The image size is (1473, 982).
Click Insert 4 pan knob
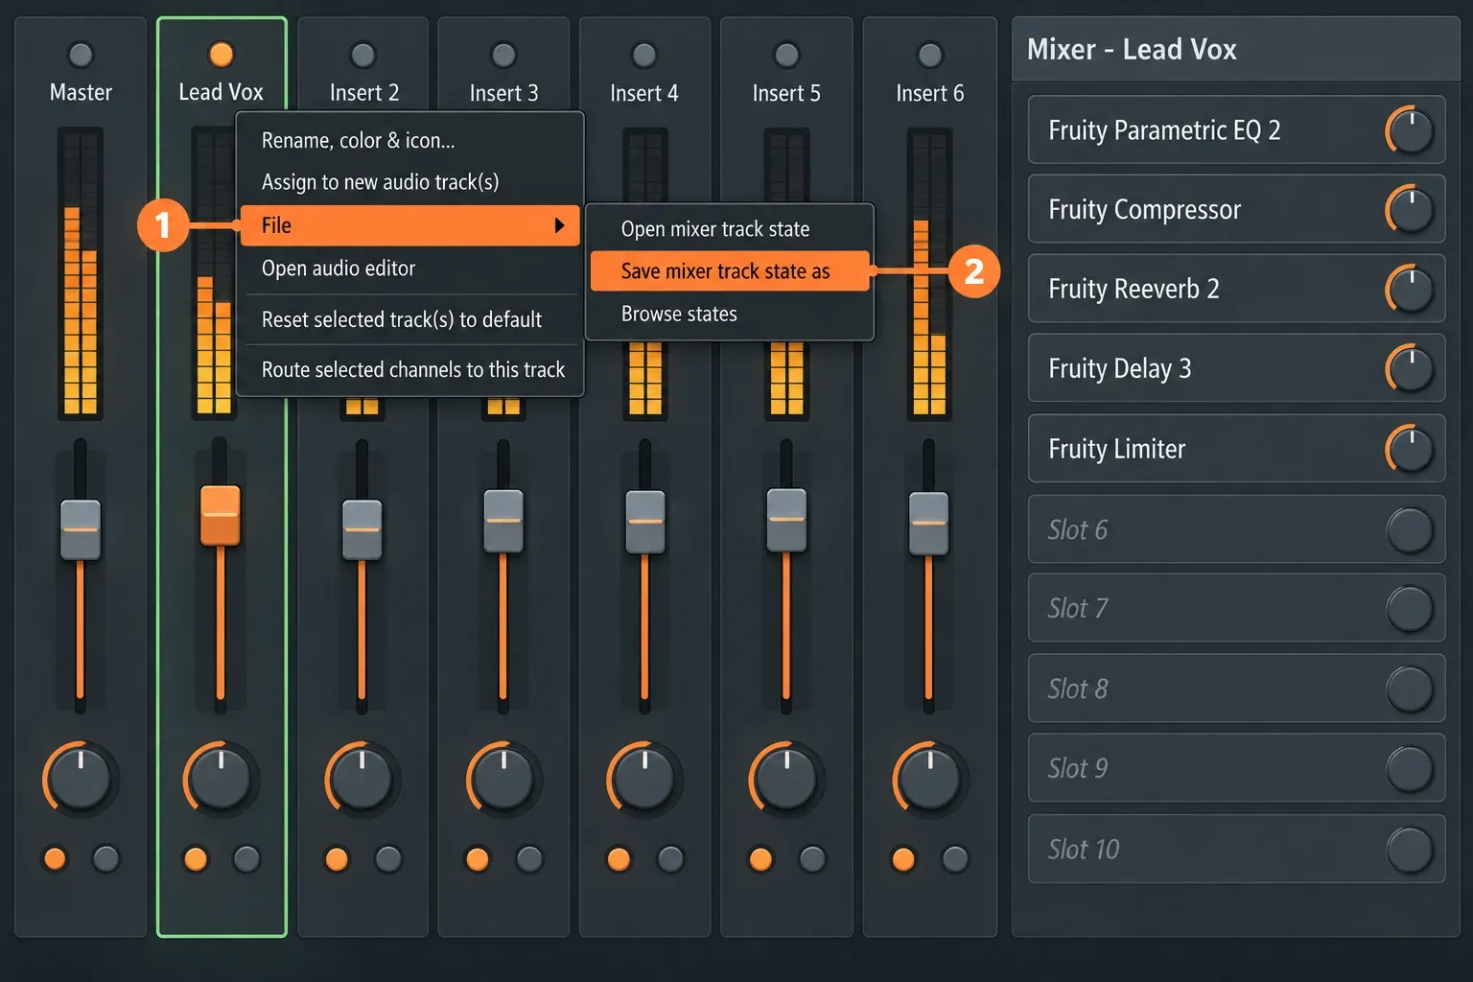[x=644, y=778]
